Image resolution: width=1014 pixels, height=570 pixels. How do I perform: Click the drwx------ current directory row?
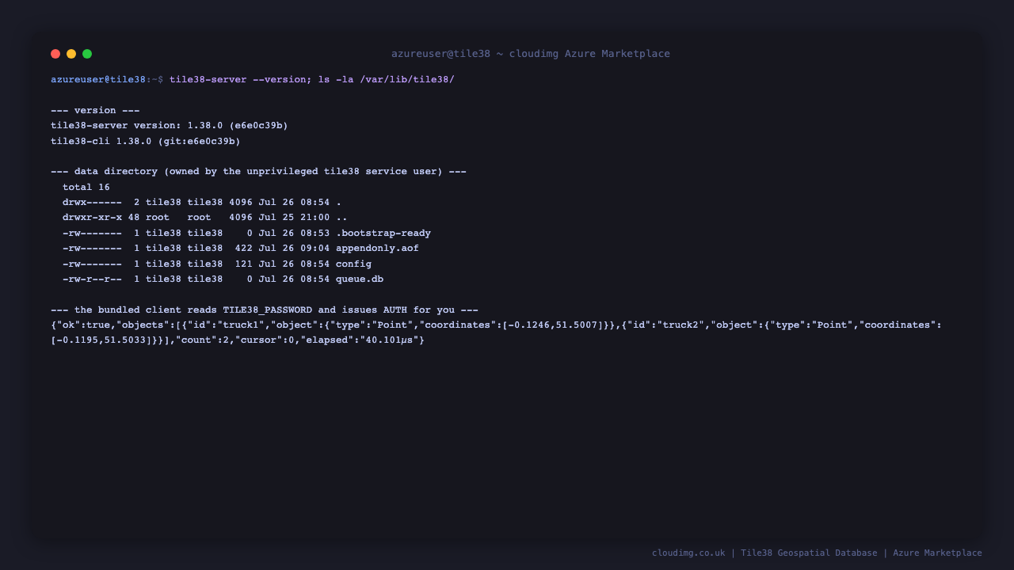pyautogui.click(x=202, y=203)
